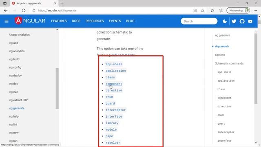Open the RESOURCES menu item
The image size is (261, 147).
click(x=95, y=21)
